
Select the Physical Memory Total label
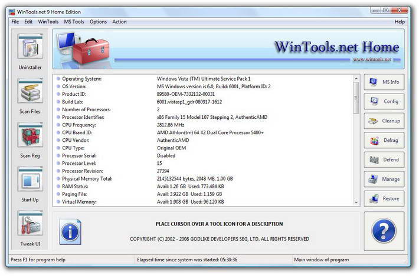point(87,179)
